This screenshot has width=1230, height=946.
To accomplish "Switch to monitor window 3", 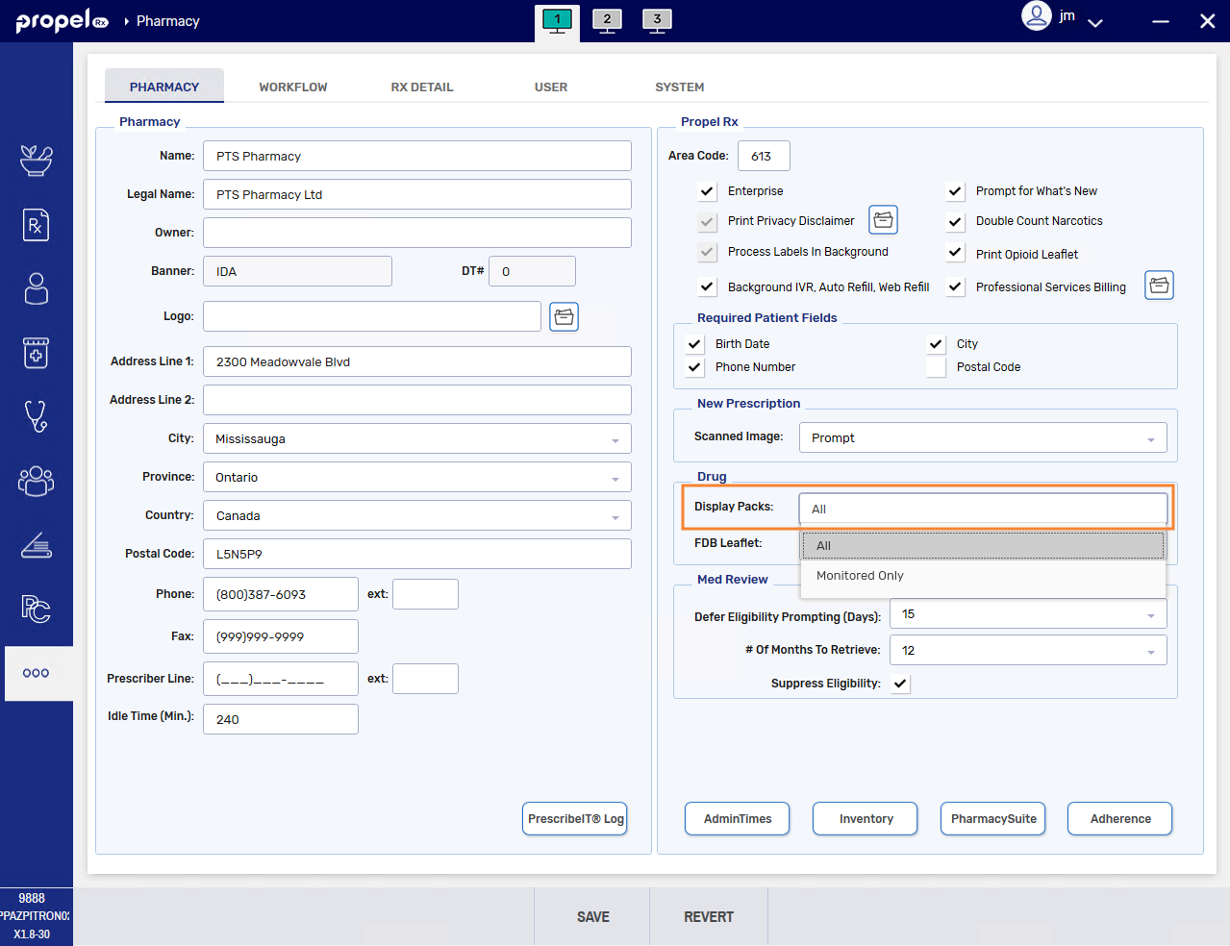I will [657, 21].
